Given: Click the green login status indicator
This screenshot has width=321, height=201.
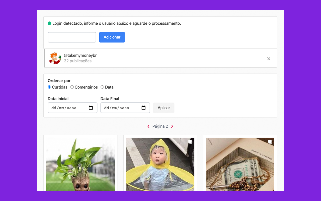Looking at the screenshot, I should pos(49,23).
